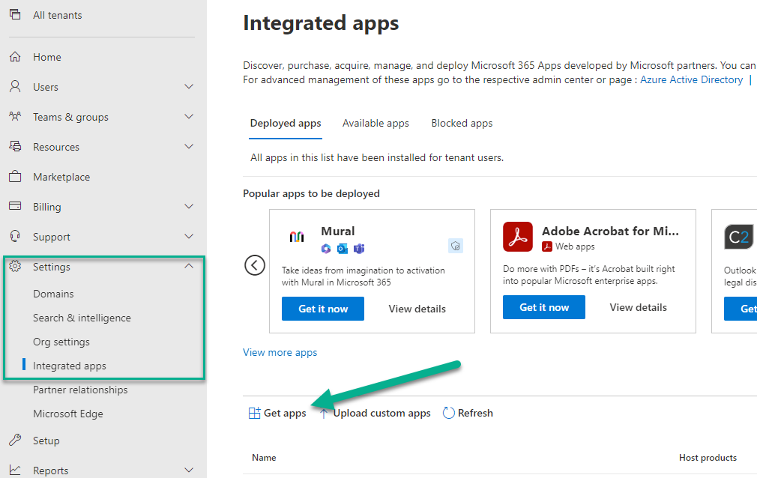
Task: Click the Host products column header
Action: (x=708, y=458)
